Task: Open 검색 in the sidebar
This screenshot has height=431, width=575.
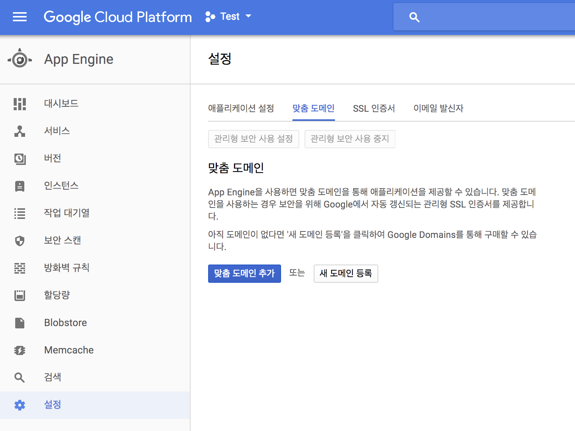Action: pos(95,377)
